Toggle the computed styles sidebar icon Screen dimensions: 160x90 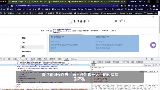pyautogui.click(x=156, y=65)
